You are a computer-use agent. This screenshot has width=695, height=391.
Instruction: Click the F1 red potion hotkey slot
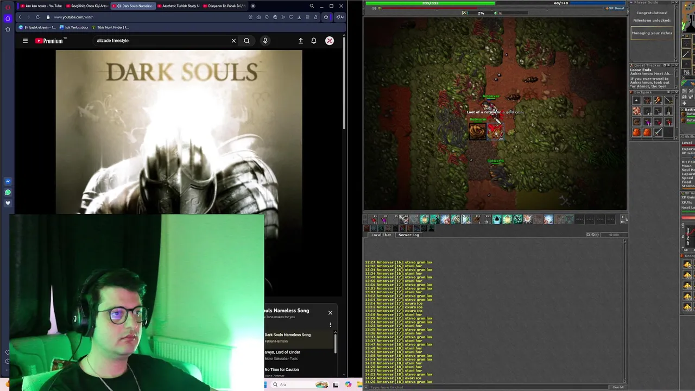[x=374, y=219]
